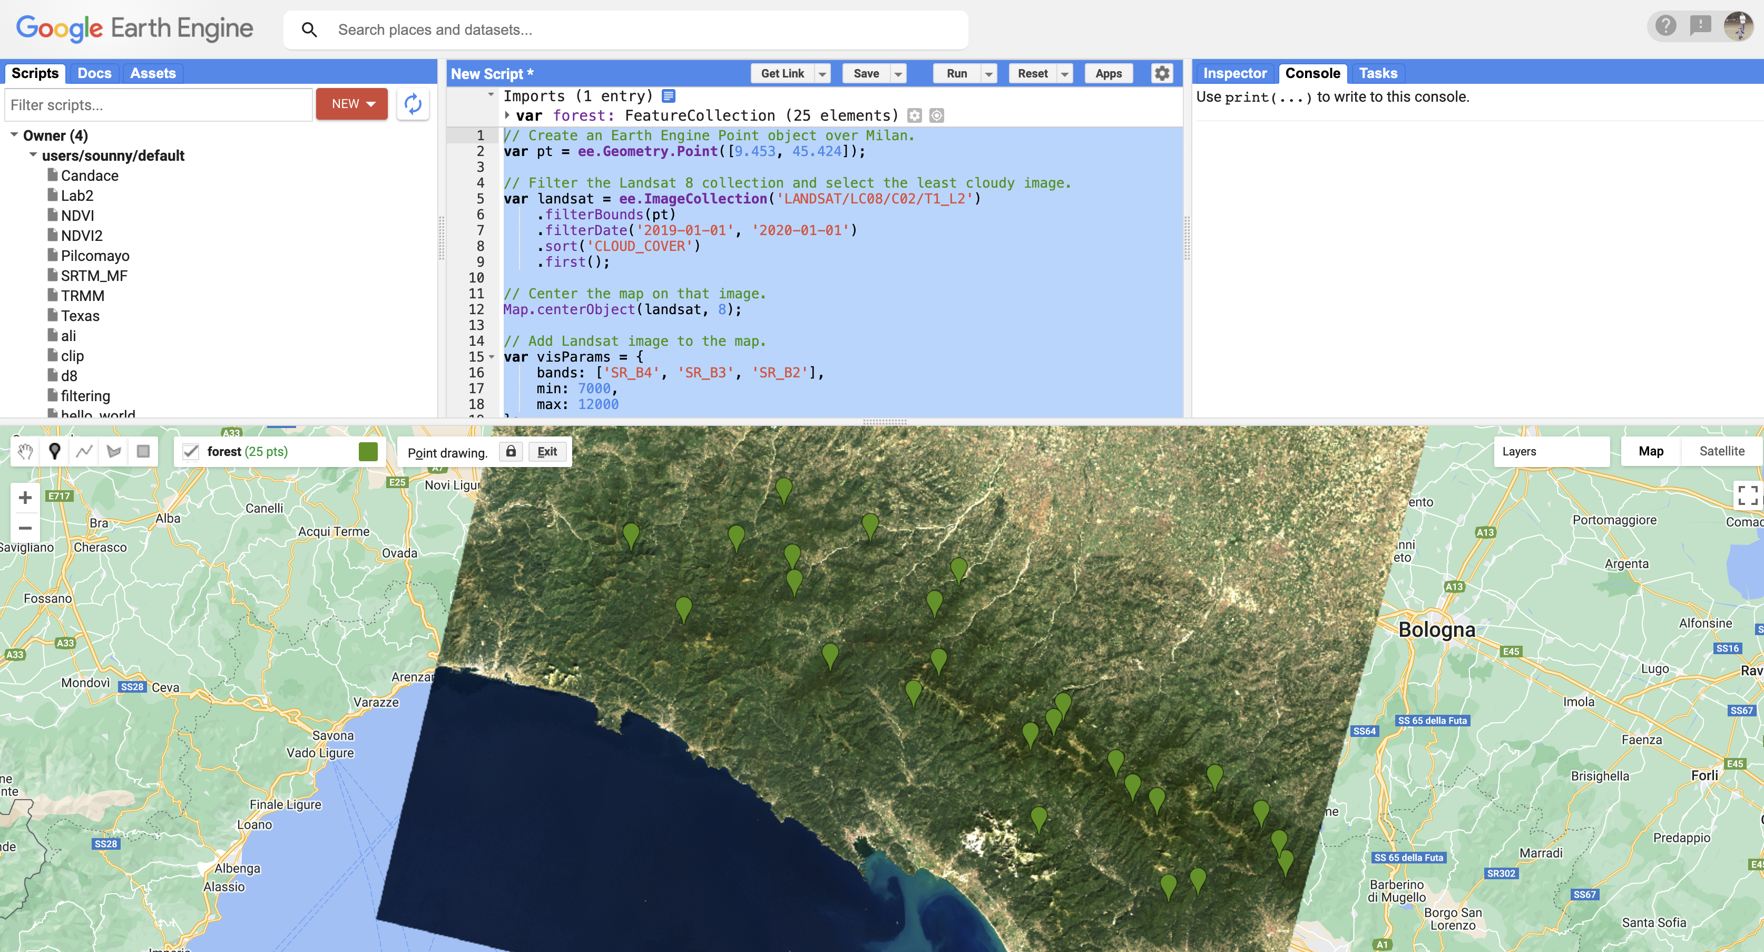1764x952 pixels.
Task: Click the lock geometry icon
Action: click(x=511, y=451)
